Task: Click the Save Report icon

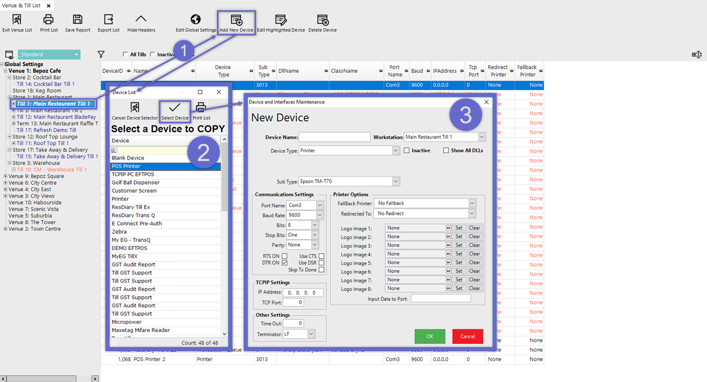Action: [78, 21]
